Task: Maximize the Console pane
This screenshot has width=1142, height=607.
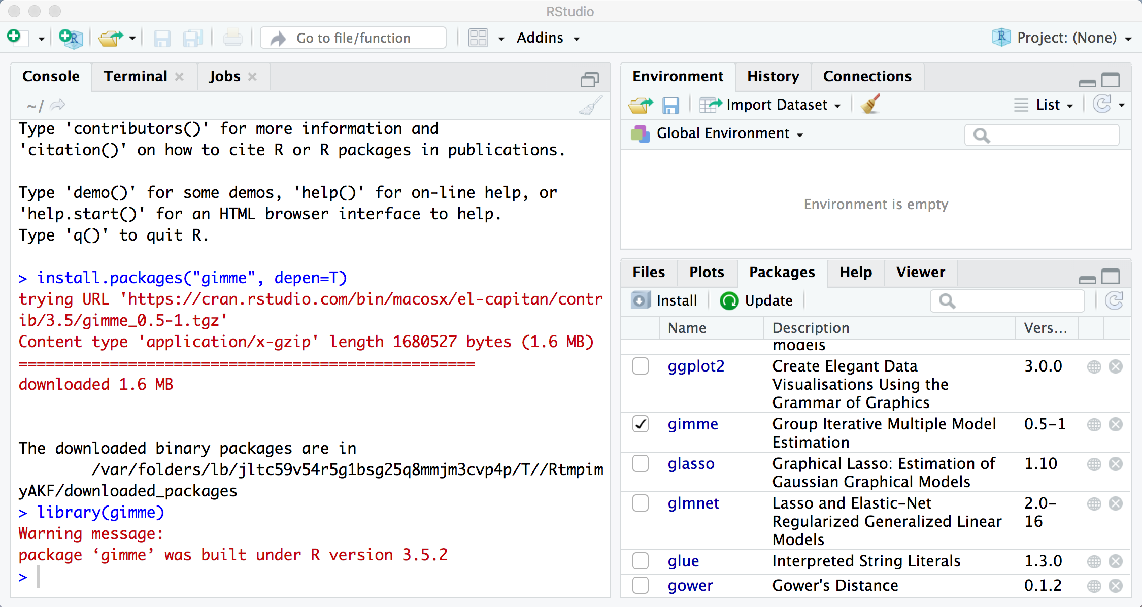Action: [590, 79]
